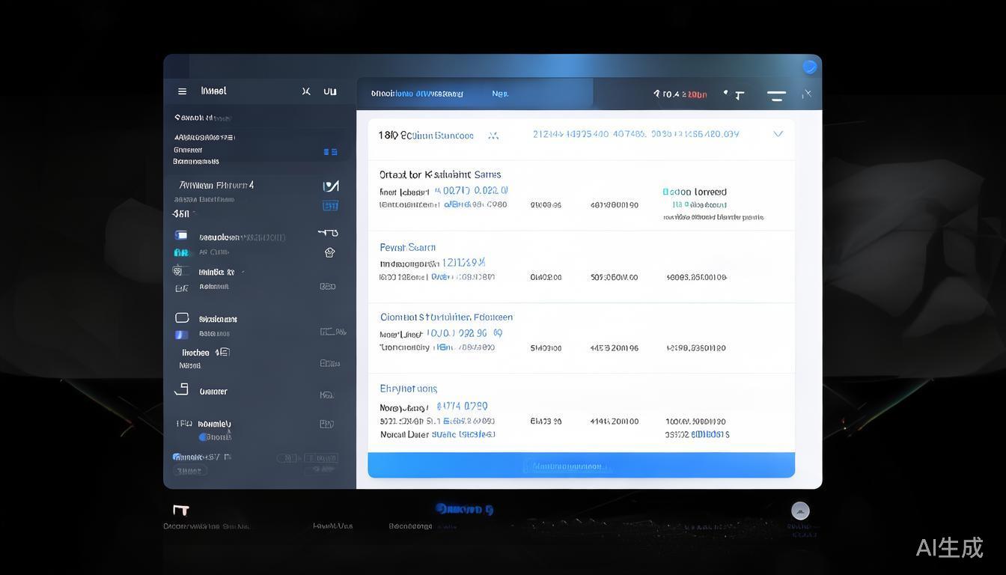Image resolution: width=1006 pixels, height=575 pixels.
Task: Toggle the blue switch in the first sidebar section
Action: (330, 152)
